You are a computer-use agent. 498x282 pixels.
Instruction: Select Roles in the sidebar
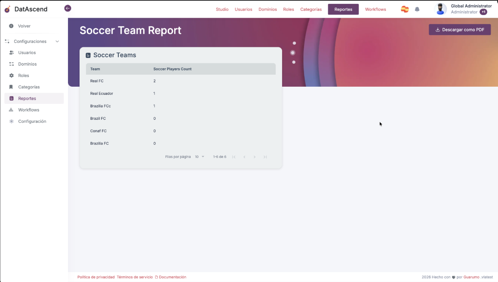coord(34,76)
